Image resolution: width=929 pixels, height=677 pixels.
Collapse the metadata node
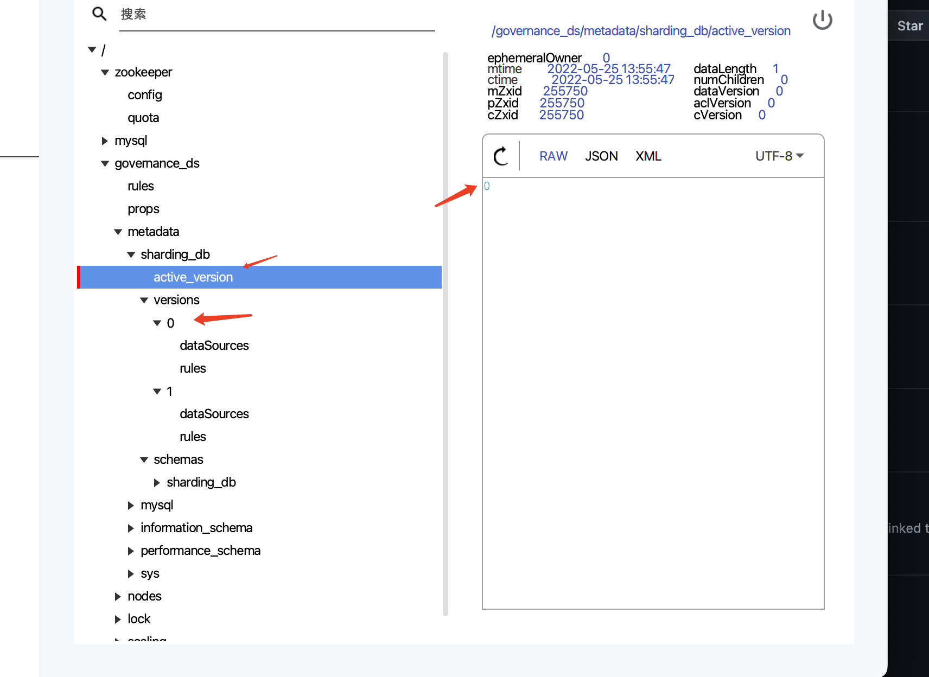(118, 232)
